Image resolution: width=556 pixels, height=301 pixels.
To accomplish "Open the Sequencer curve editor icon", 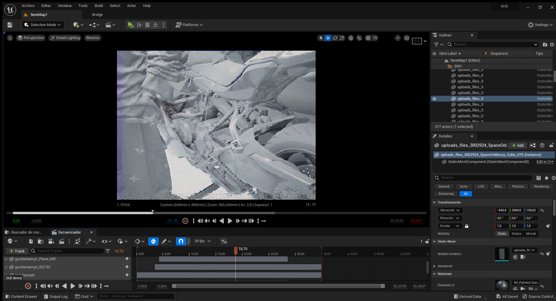I will pyautogui.click(x=224, y=241).
